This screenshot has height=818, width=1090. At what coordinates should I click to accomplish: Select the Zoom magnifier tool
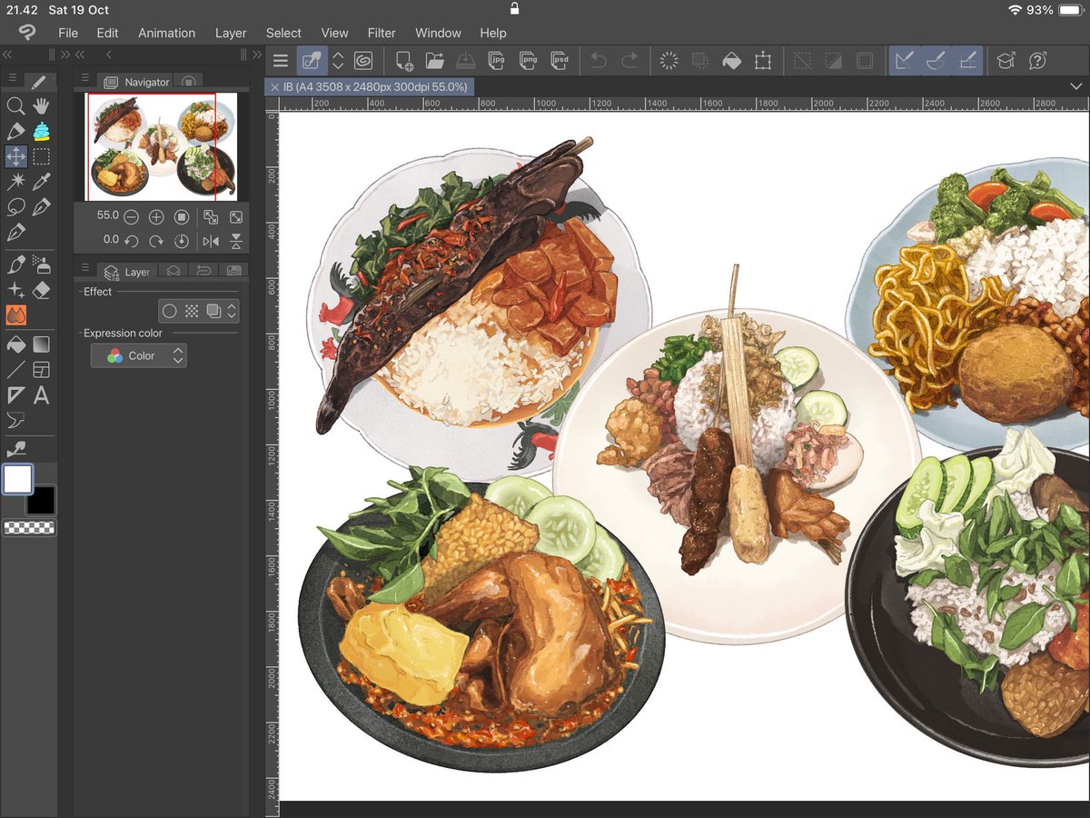point(15,106)
